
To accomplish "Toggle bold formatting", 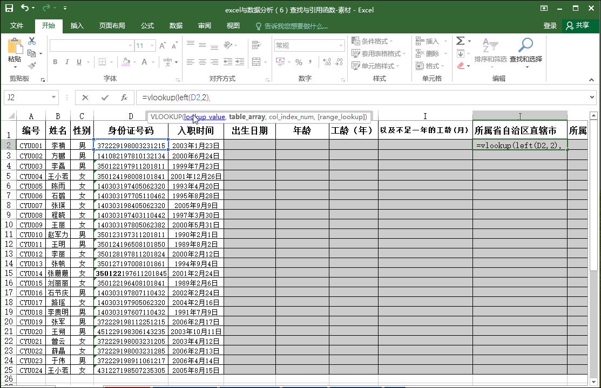I will click(55, 62).
